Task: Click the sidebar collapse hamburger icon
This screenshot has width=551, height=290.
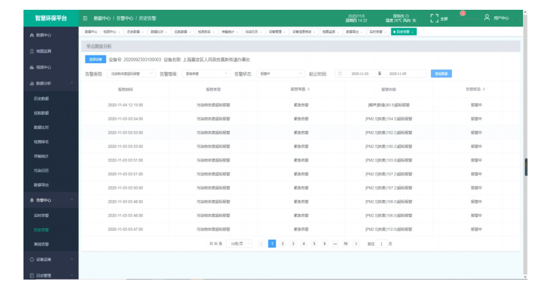Action: click(85, 18)
